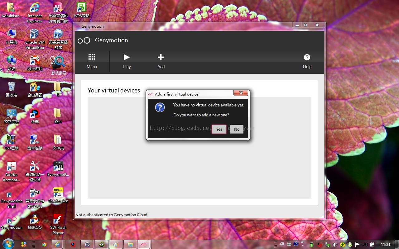Open the ShaderGen desktop shortcut

click(58, 195)
